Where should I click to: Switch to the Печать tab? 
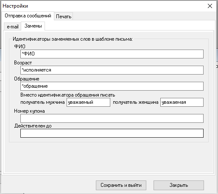[x=64, y=17]
